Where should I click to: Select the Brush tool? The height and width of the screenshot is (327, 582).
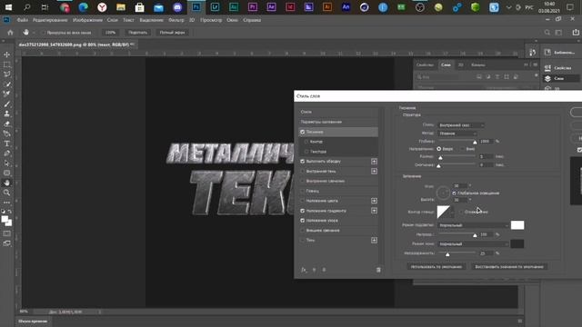tap(6, 104)
